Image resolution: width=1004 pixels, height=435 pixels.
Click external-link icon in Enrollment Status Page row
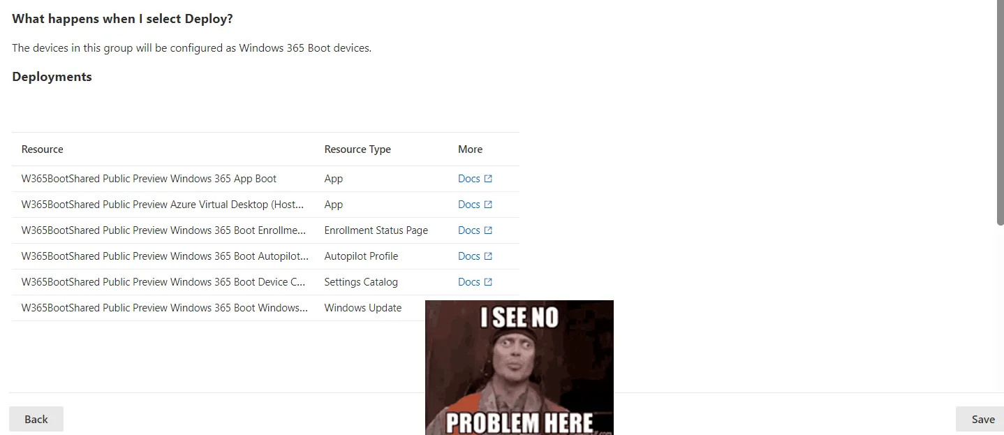488,230
